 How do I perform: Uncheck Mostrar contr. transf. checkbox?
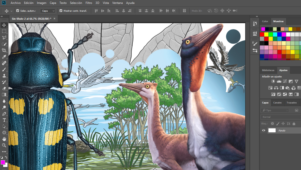point(61,11)
